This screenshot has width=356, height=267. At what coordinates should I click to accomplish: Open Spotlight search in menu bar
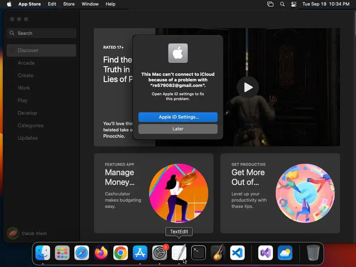(282, 4)
